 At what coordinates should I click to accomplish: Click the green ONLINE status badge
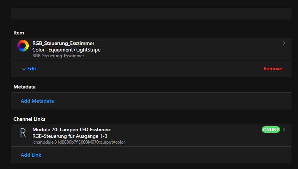[270, 129]
